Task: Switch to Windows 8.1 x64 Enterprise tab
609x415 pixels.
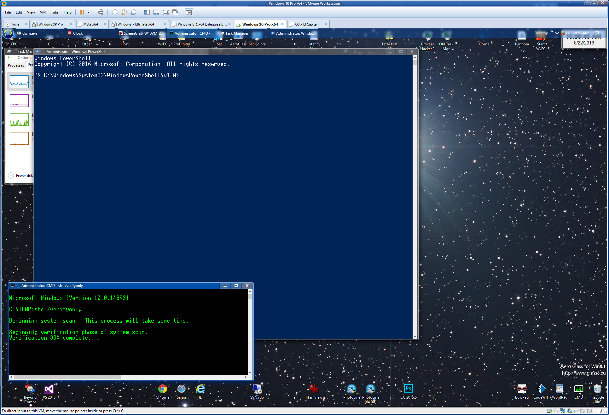Action: (x=202, y=24)
